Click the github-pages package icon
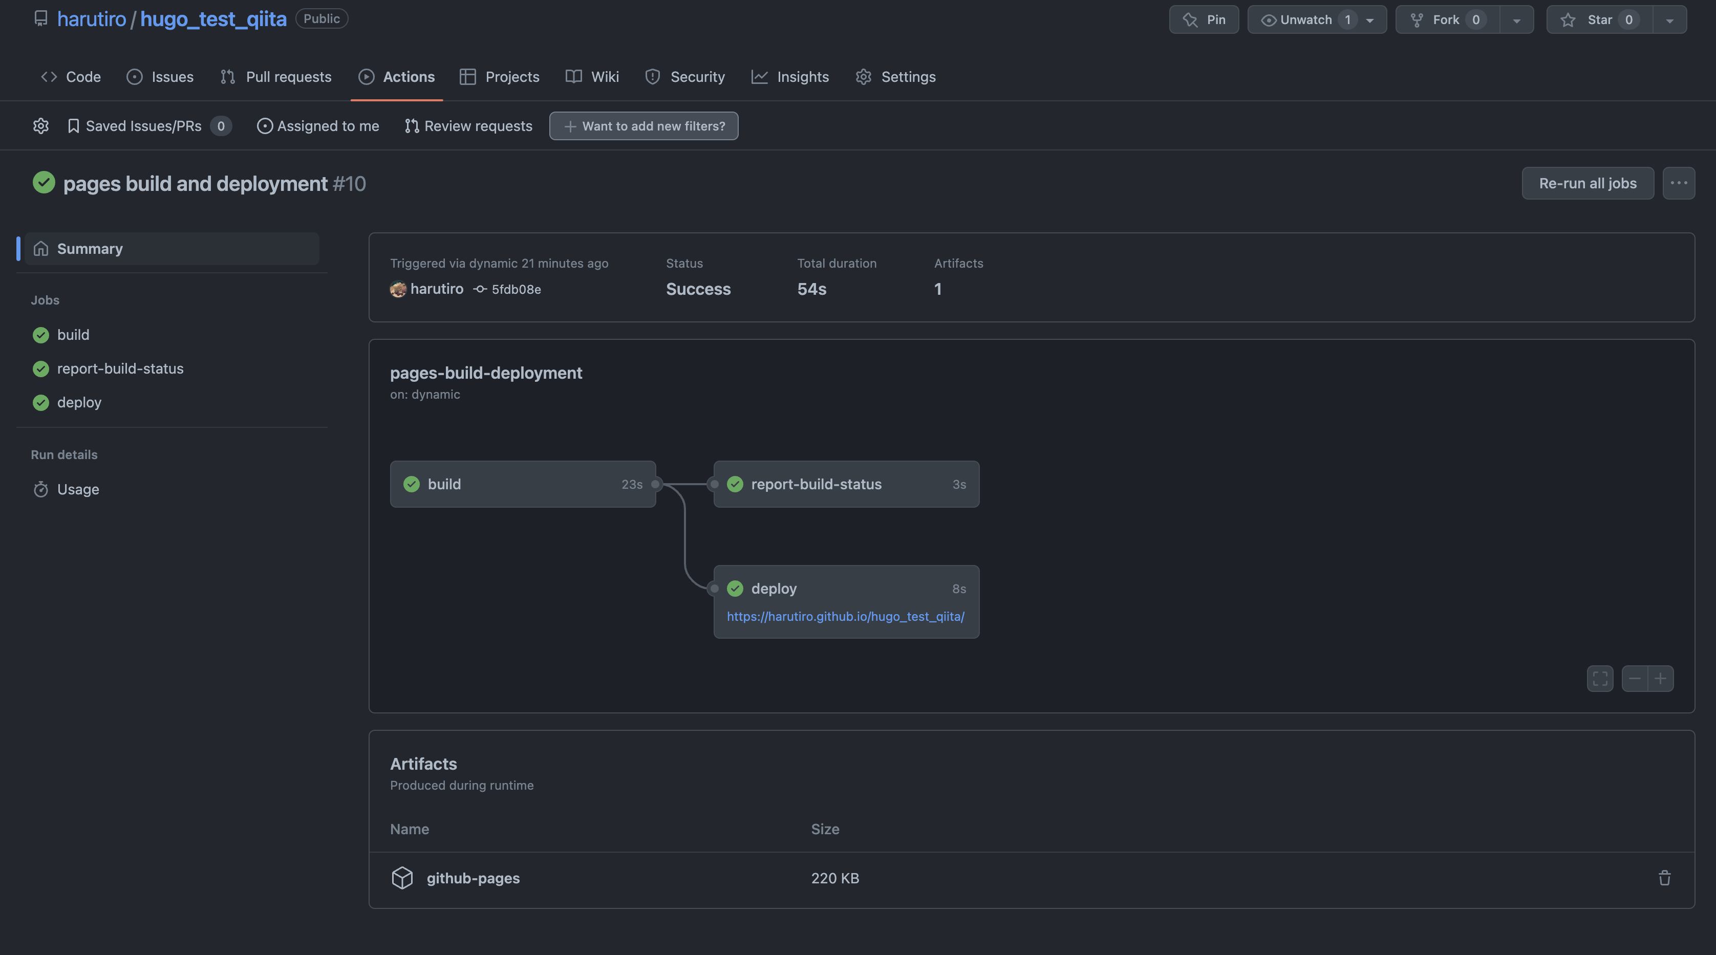1716x955 pixels. point(402,878)
